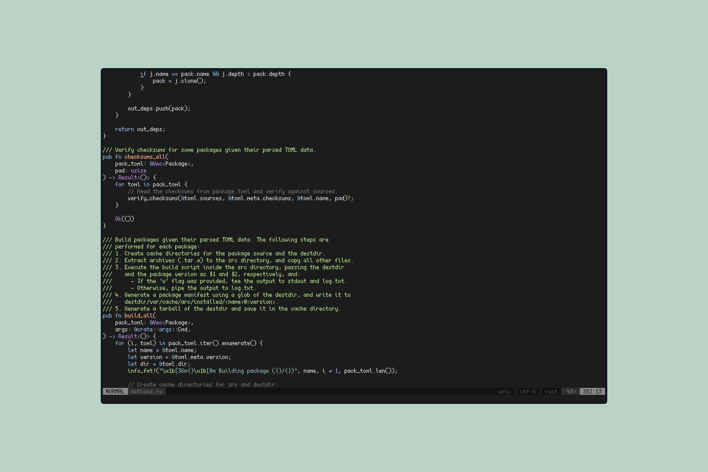Click the 'pad: usize' parameter line
This screenshot has height=472, width=708.
coord(131,170)
